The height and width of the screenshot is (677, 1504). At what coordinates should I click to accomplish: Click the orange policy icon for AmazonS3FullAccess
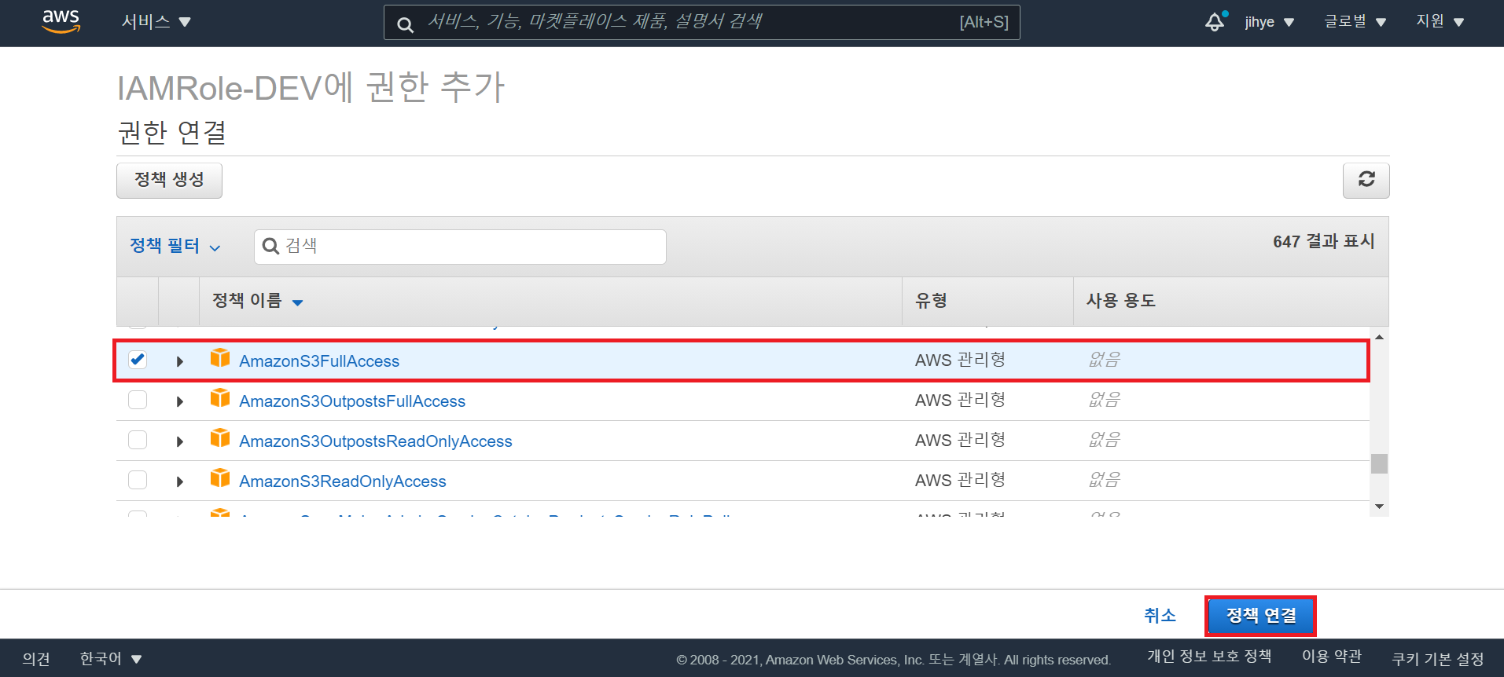point(220,359)
